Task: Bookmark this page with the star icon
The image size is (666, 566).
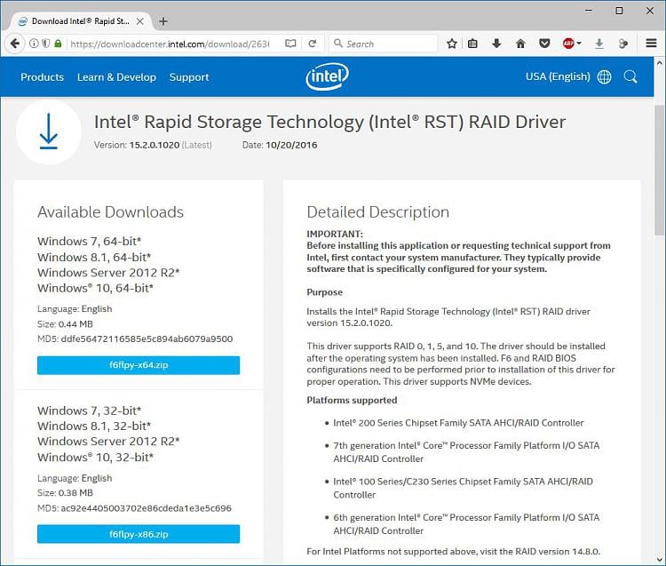Action: [452, 44]
